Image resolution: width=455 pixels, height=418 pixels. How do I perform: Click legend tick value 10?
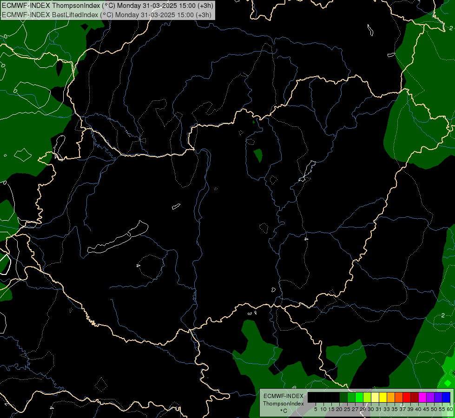pyautogui.click(x=323, y=409)
